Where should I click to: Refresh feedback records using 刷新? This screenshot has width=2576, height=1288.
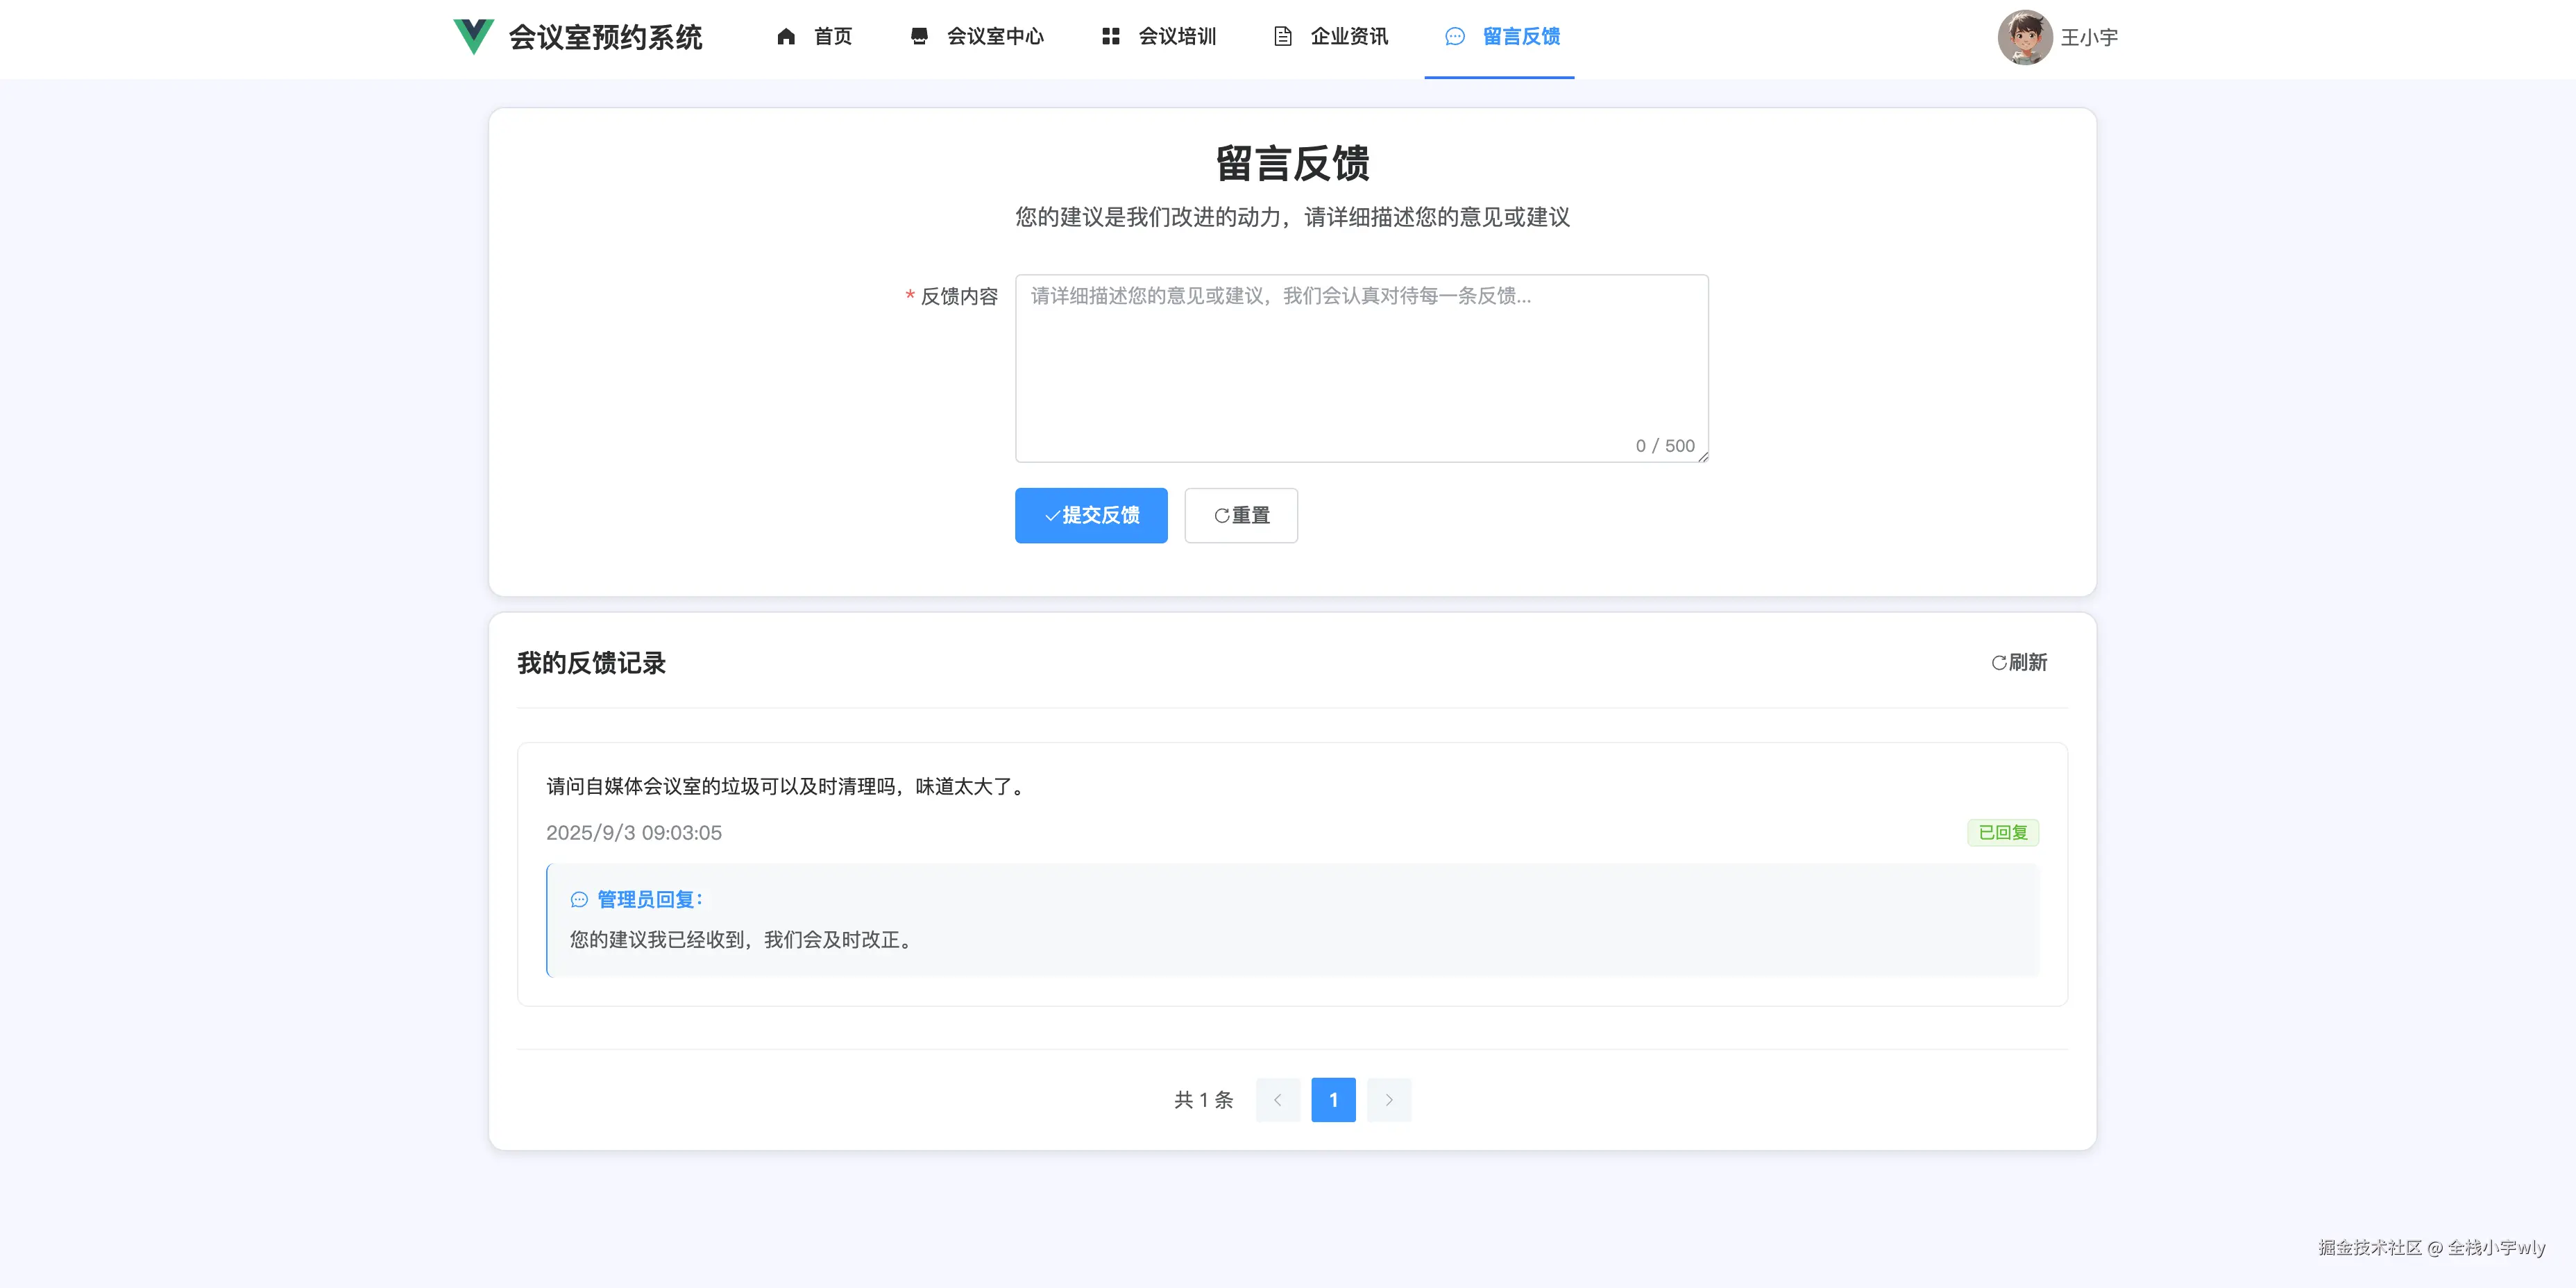pos(2019,662)
